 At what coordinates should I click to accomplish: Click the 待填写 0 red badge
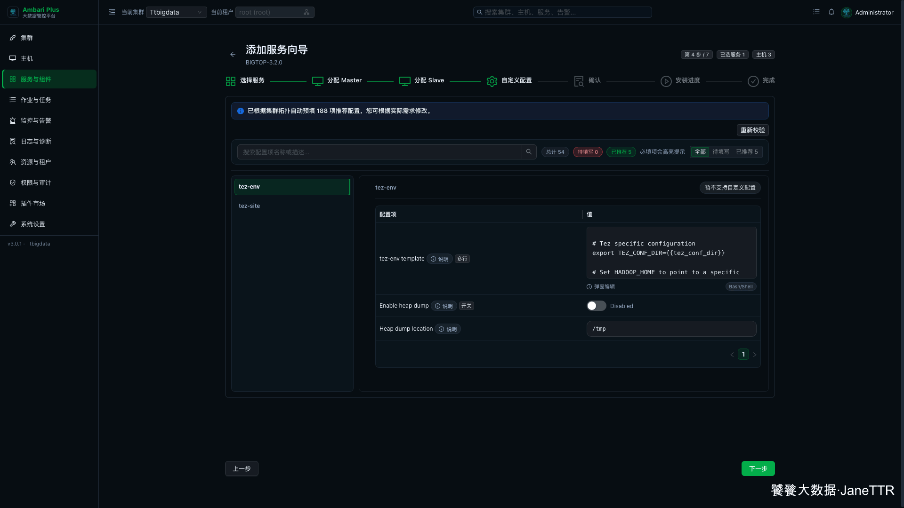[x=588, y=152]
